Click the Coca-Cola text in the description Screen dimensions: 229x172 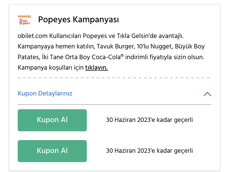[x=106, y=57]
